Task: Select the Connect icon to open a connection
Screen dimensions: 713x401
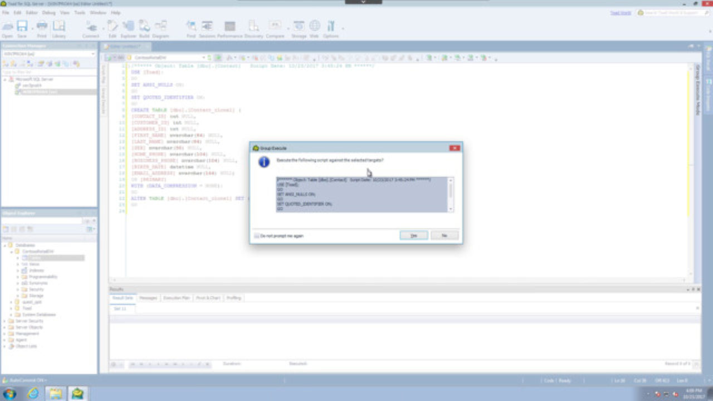Action: [x=91, y=26]
